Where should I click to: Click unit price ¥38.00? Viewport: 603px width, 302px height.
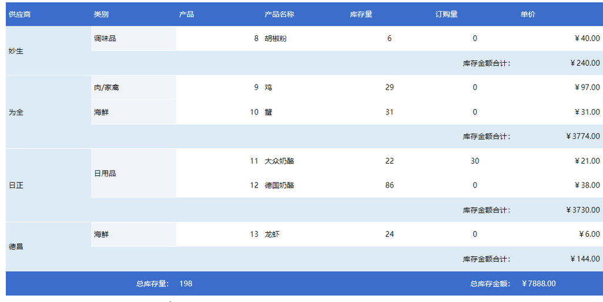[x=587, y=185]
